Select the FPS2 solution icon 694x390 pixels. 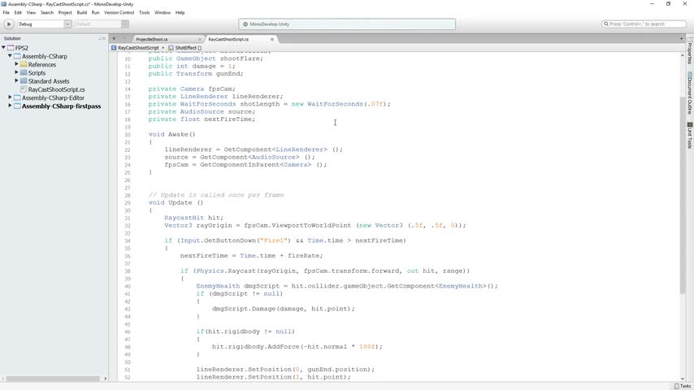11,48
